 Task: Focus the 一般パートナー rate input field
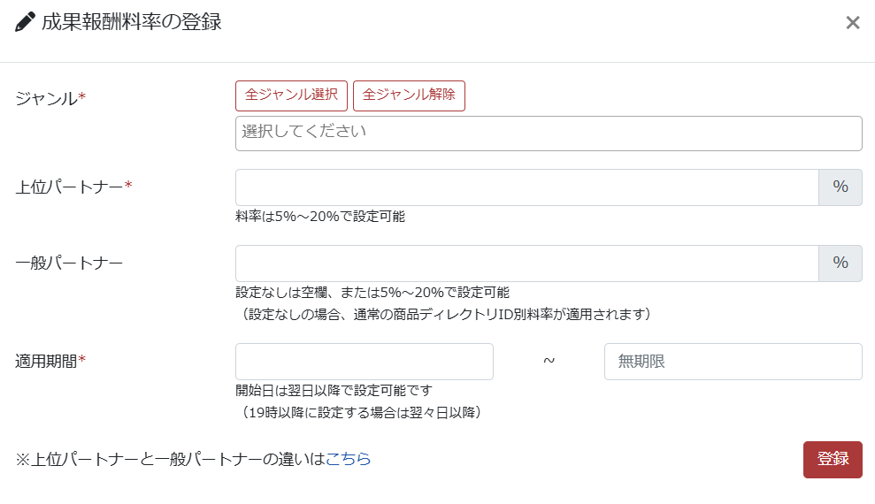[x=526, y=263]
